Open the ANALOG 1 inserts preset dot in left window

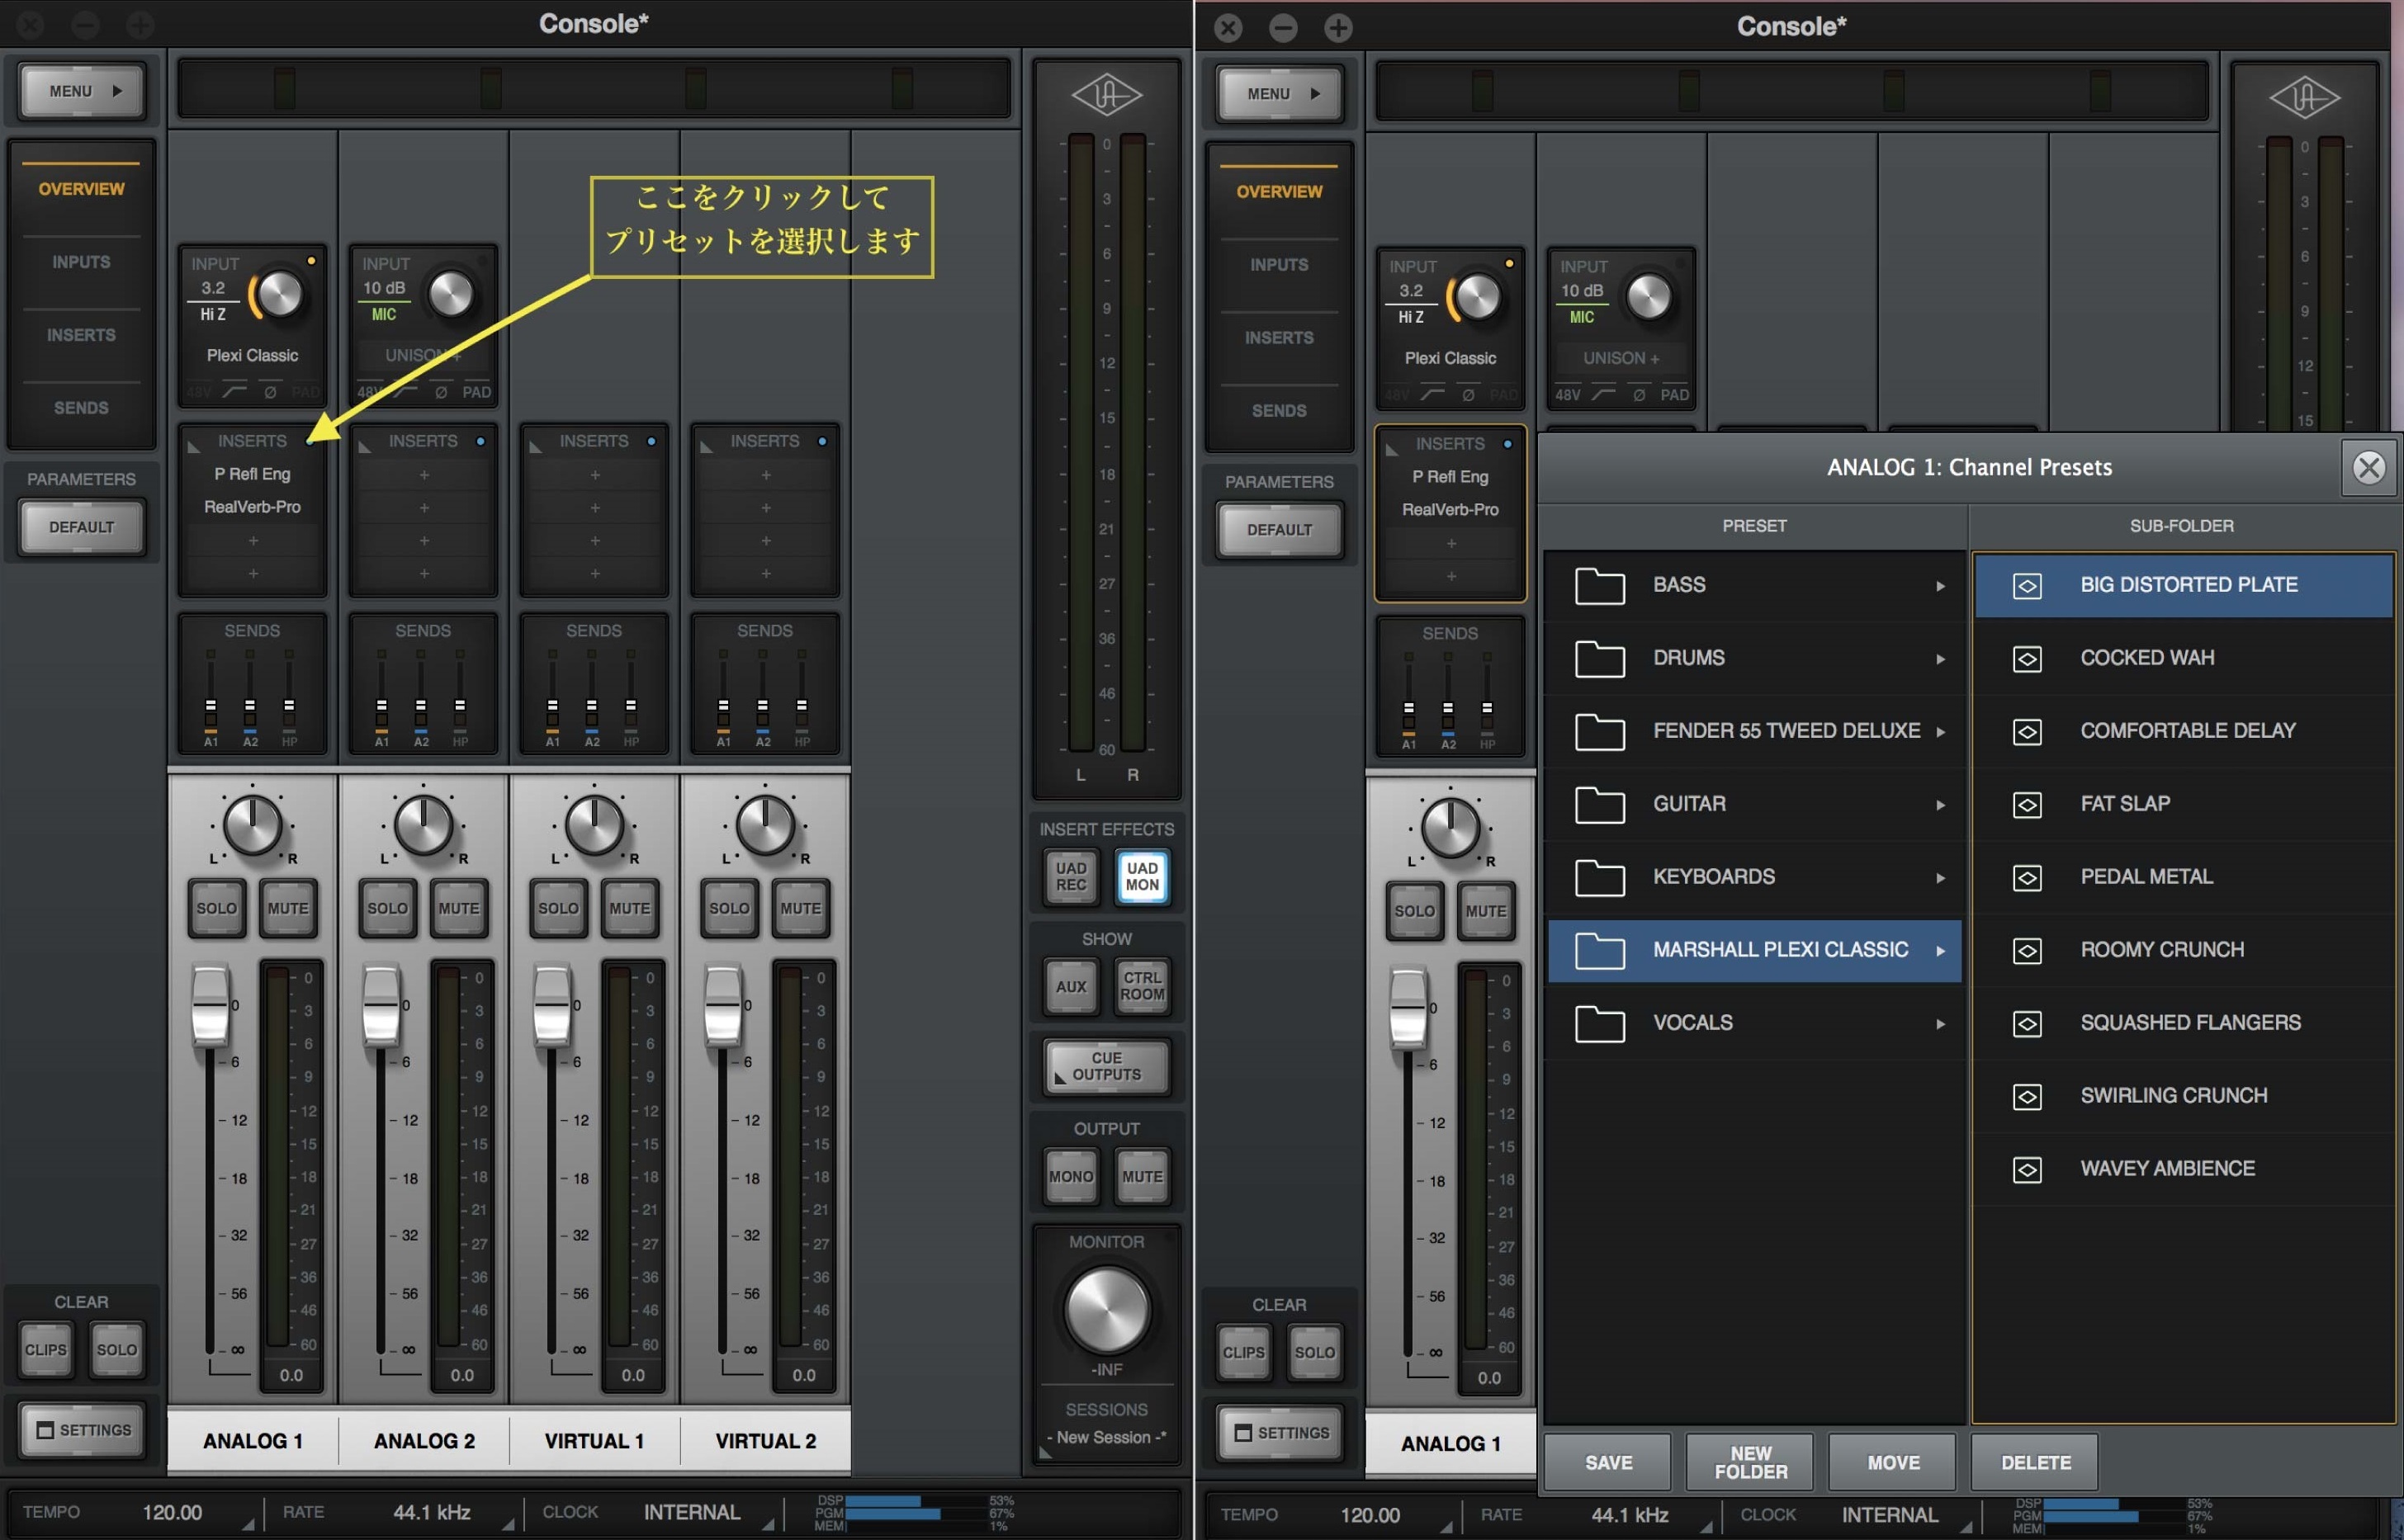point(310,441)
